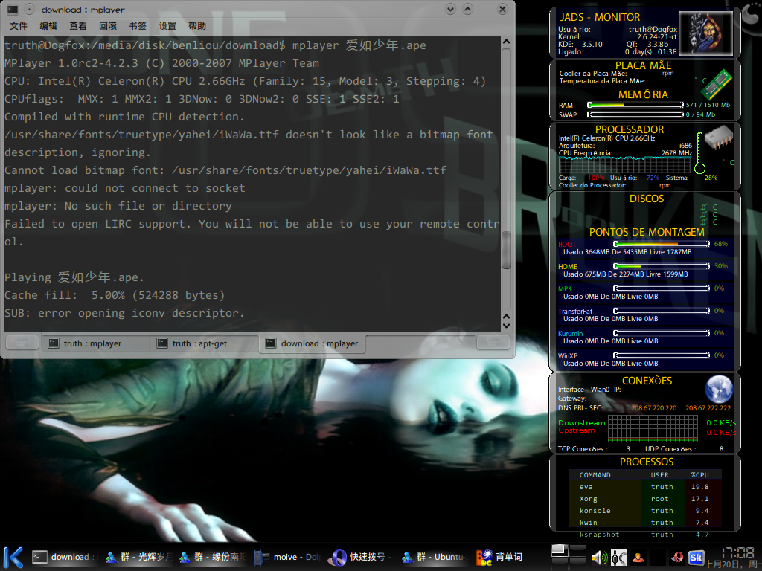
Task: Click the close tab button right of tabs
Action: pos(493,342)
